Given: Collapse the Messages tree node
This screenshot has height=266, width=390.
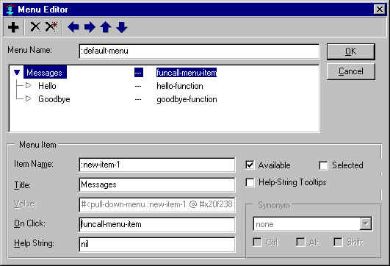Looking at the screenshot, I should (x=17, y=73).
